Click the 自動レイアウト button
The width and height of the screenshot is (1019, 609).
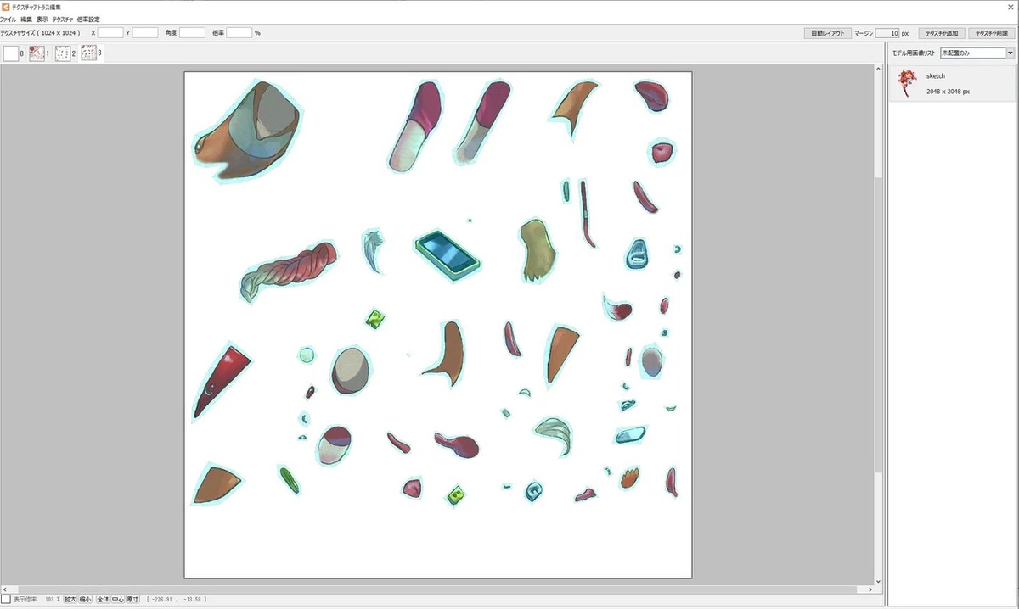point(827,33)
